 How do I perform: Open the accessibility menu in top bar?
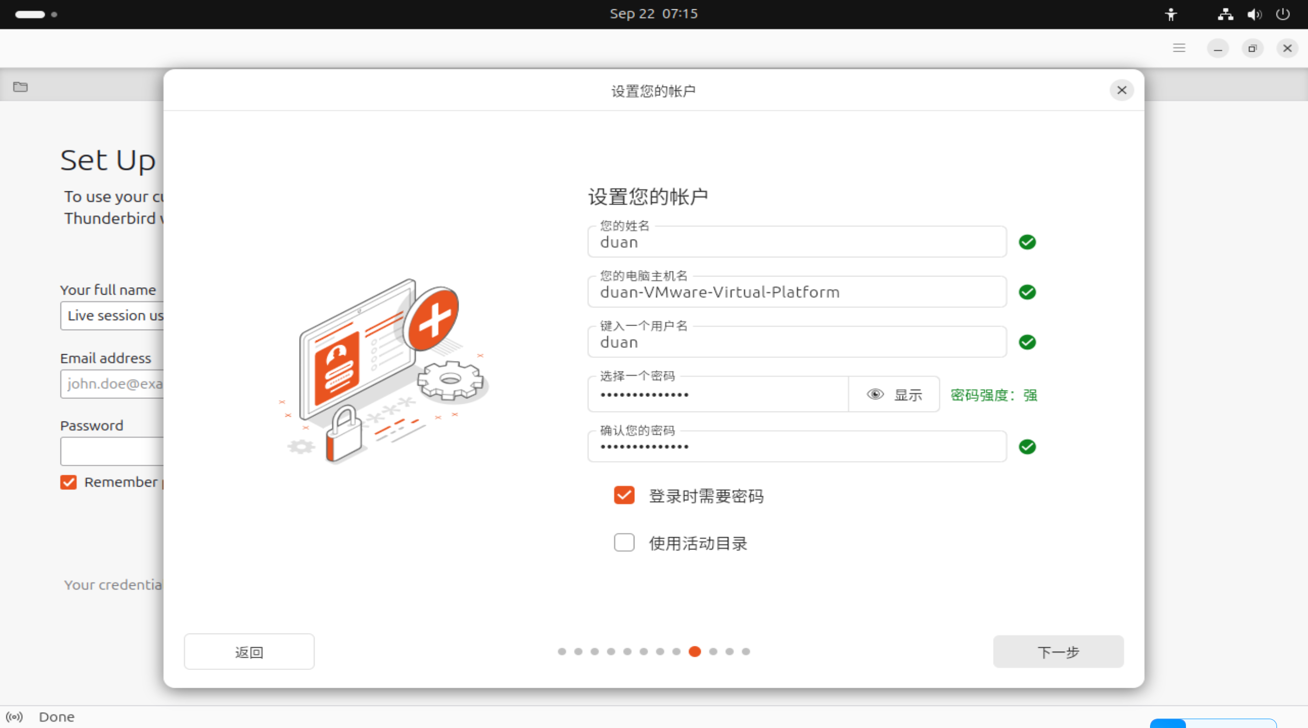coord(1171,14)
